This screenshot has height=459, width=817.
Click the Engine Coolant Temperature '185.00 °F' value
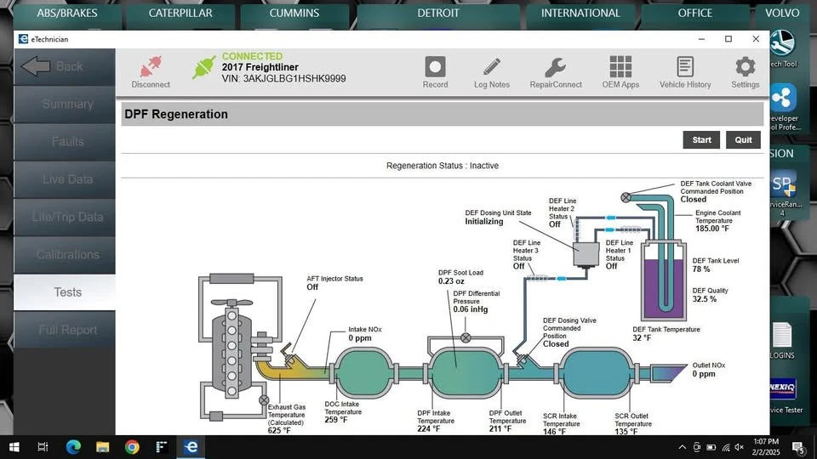(x=712, y=229)
